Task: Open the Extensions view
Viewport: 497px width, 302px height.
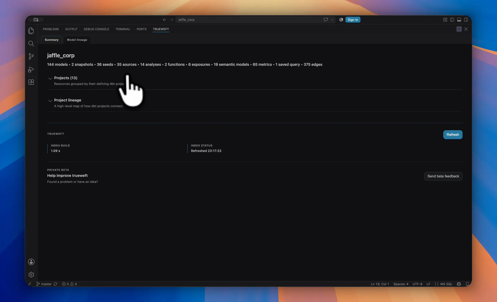Action: click(x=31, y=82)
